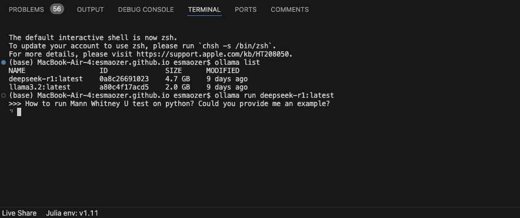Click the 'ollama run deepseek-r1:latest' command

[274, 95]
